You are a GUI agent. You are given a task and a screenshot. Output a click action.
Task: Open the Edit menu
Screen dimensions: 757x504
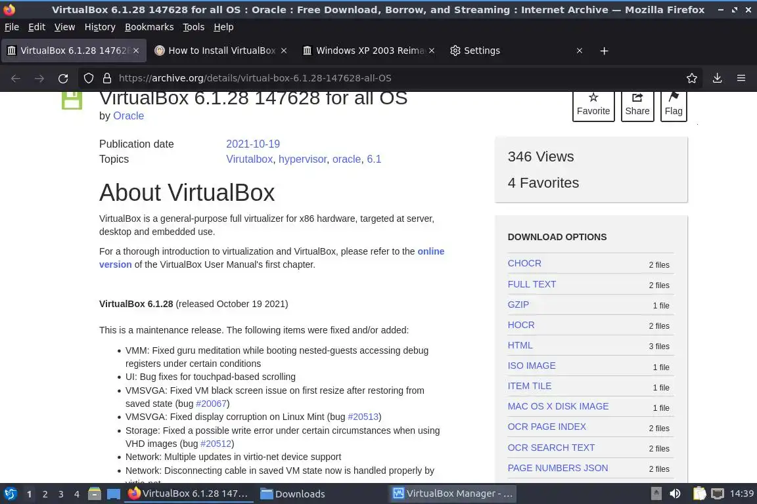point(37,27)
